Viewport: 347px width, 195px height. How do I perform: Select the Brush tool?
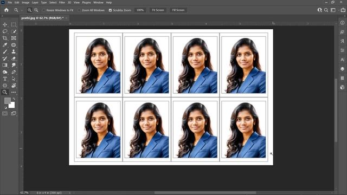click(5, 52)
